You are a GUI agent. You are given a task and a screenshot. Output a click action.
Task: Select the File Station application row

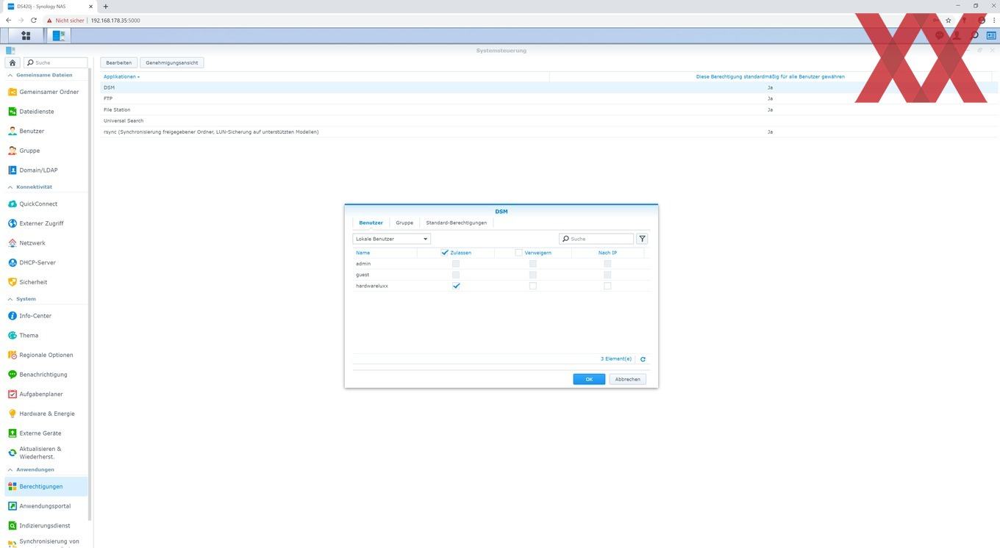coord(549,109)
